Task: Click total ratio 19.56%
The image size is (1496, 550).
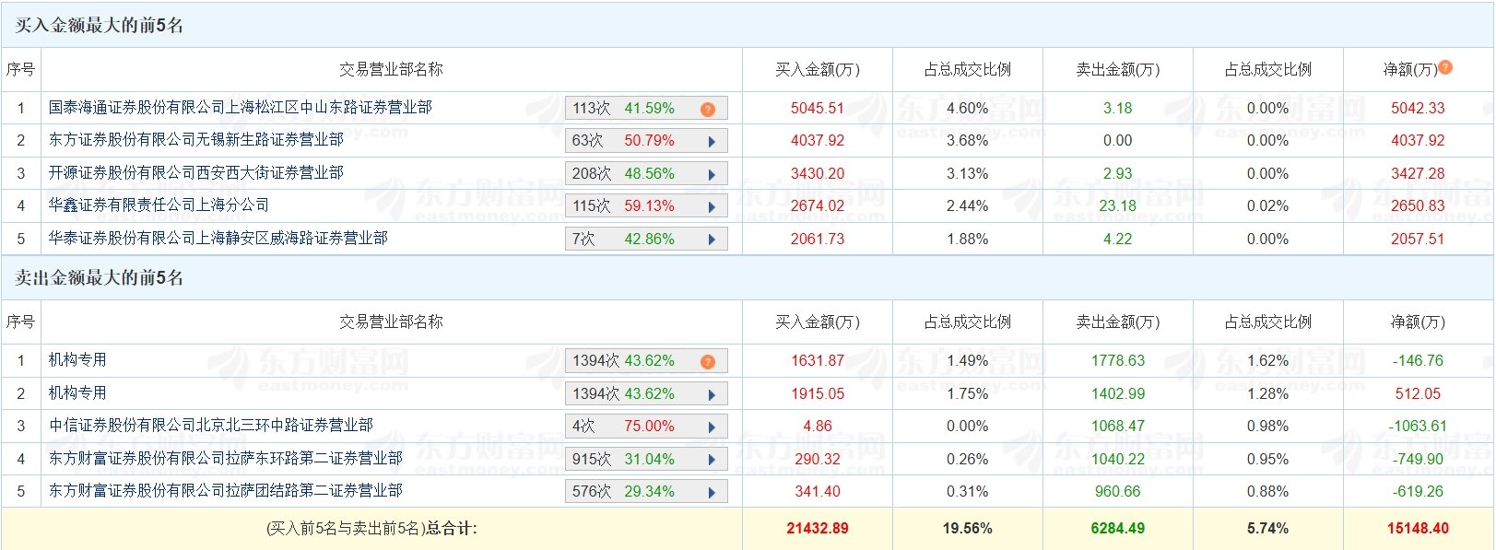Action: [968, 528]
